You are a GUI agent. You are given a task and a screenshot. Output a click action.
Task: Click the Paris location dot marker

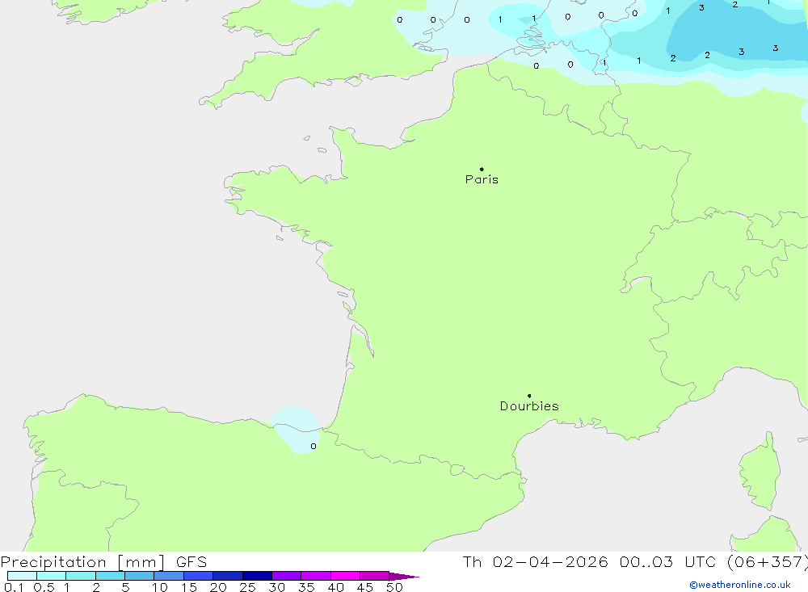coord(482,169)
